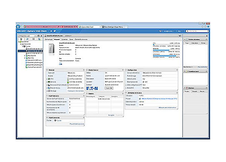226x162 pixels.
Task: Open the Gérer tab
Action: 72,39
